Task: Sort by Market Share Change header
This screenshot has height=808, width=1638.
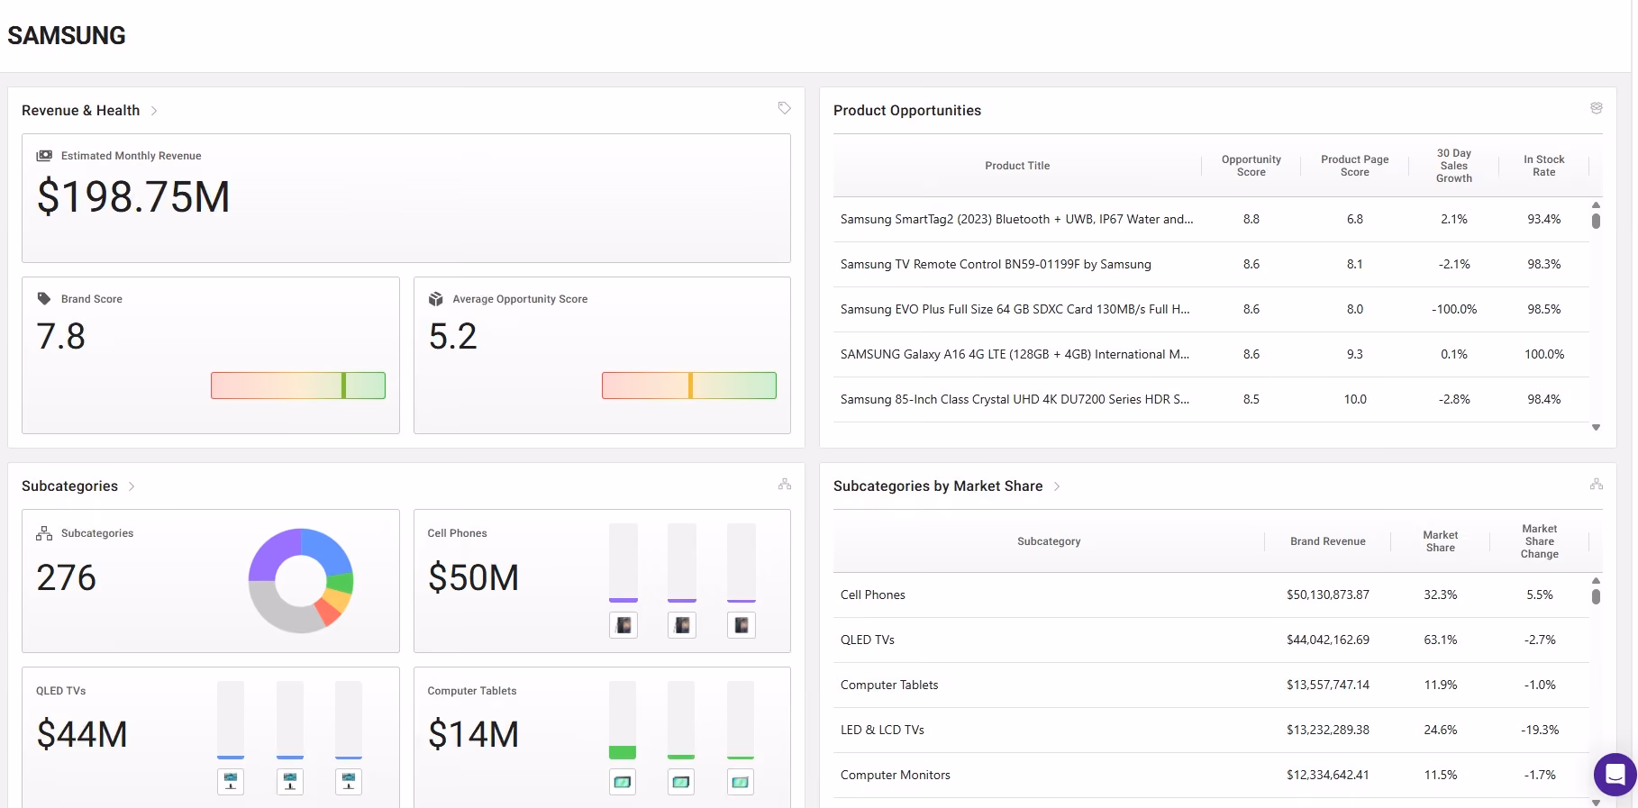Action: coord(1540,541)
